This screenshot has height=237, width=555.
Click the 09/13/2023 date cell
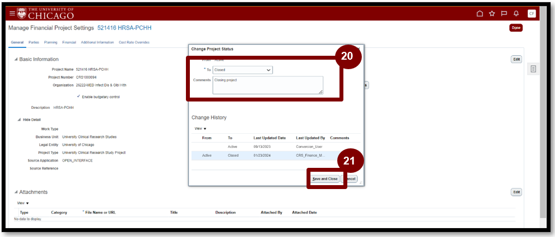(x=262, y=147)
